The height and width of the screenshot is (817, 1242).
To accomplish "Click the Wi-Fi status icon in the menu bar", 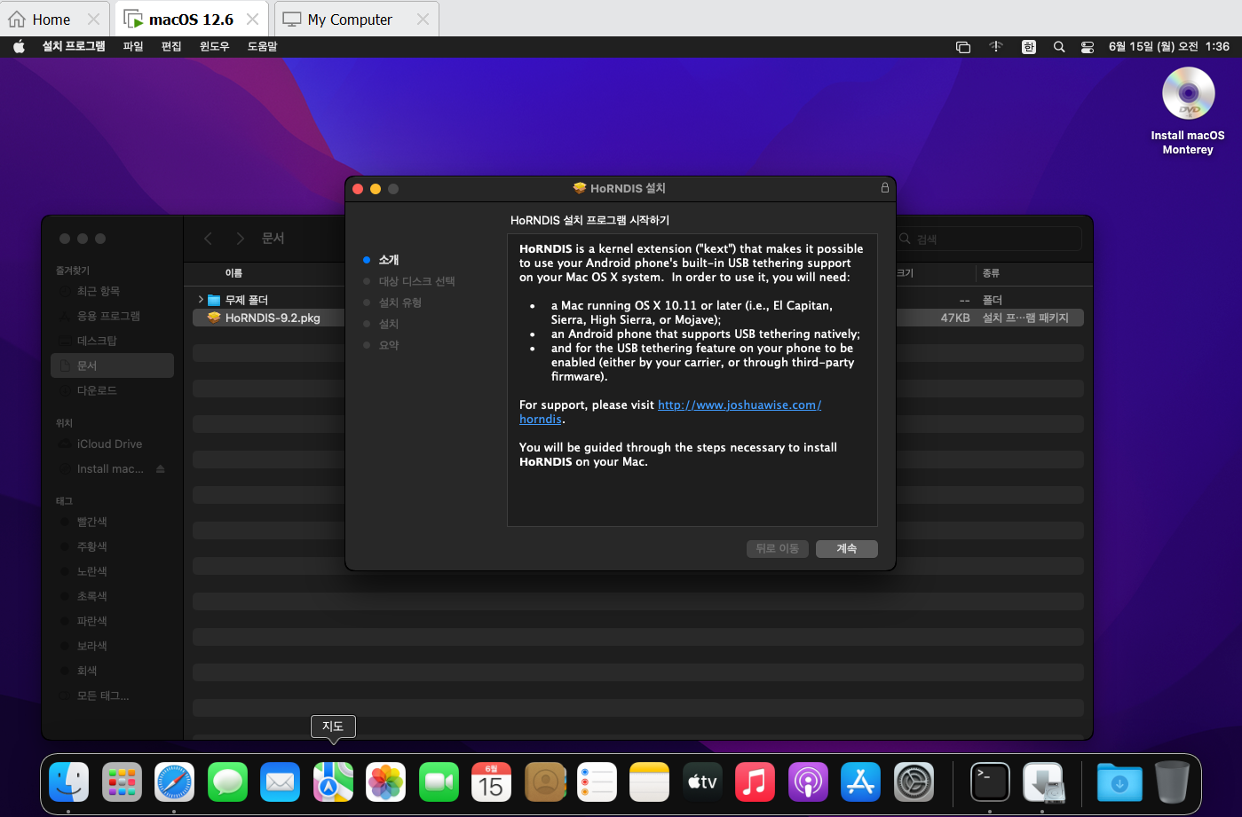I will click(996, 47).
